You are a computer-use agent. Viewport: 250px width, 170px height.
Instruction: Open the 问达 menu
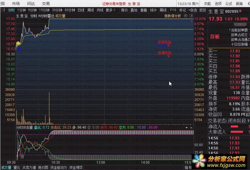(31, 4)
